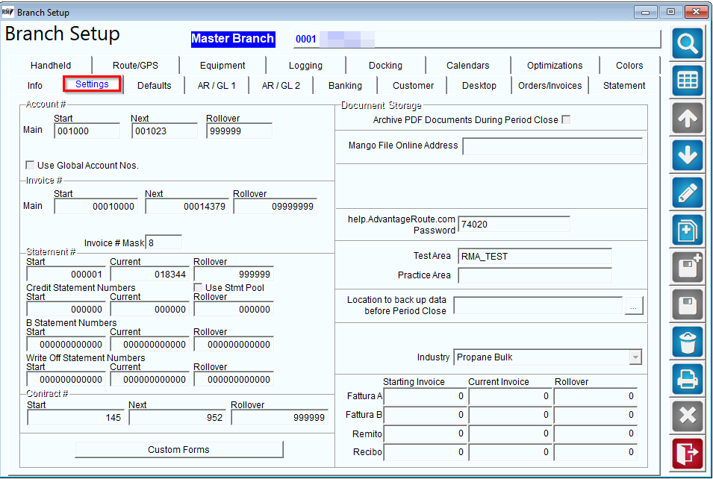Click the pencil edit icon

[687, 193]
